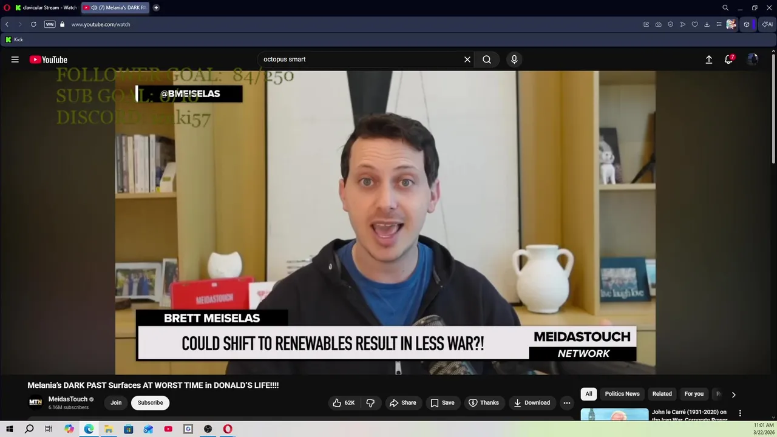Select the All filter chip

click(589, 394)
